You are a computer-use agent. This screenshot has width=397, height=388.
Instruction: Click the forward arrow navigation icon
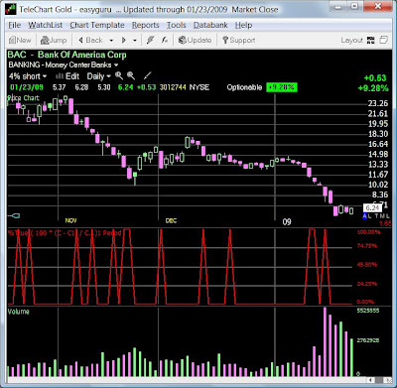click(124, 41)
